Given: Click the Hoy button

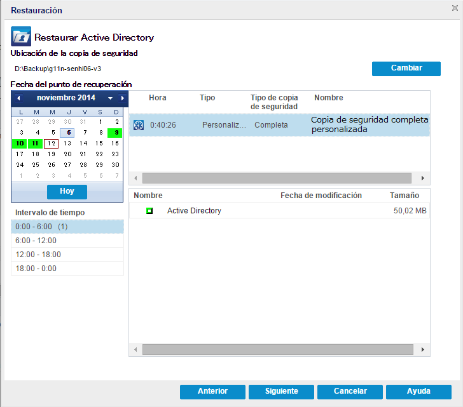Looking at the screenshot, I should tap(67, 192).
